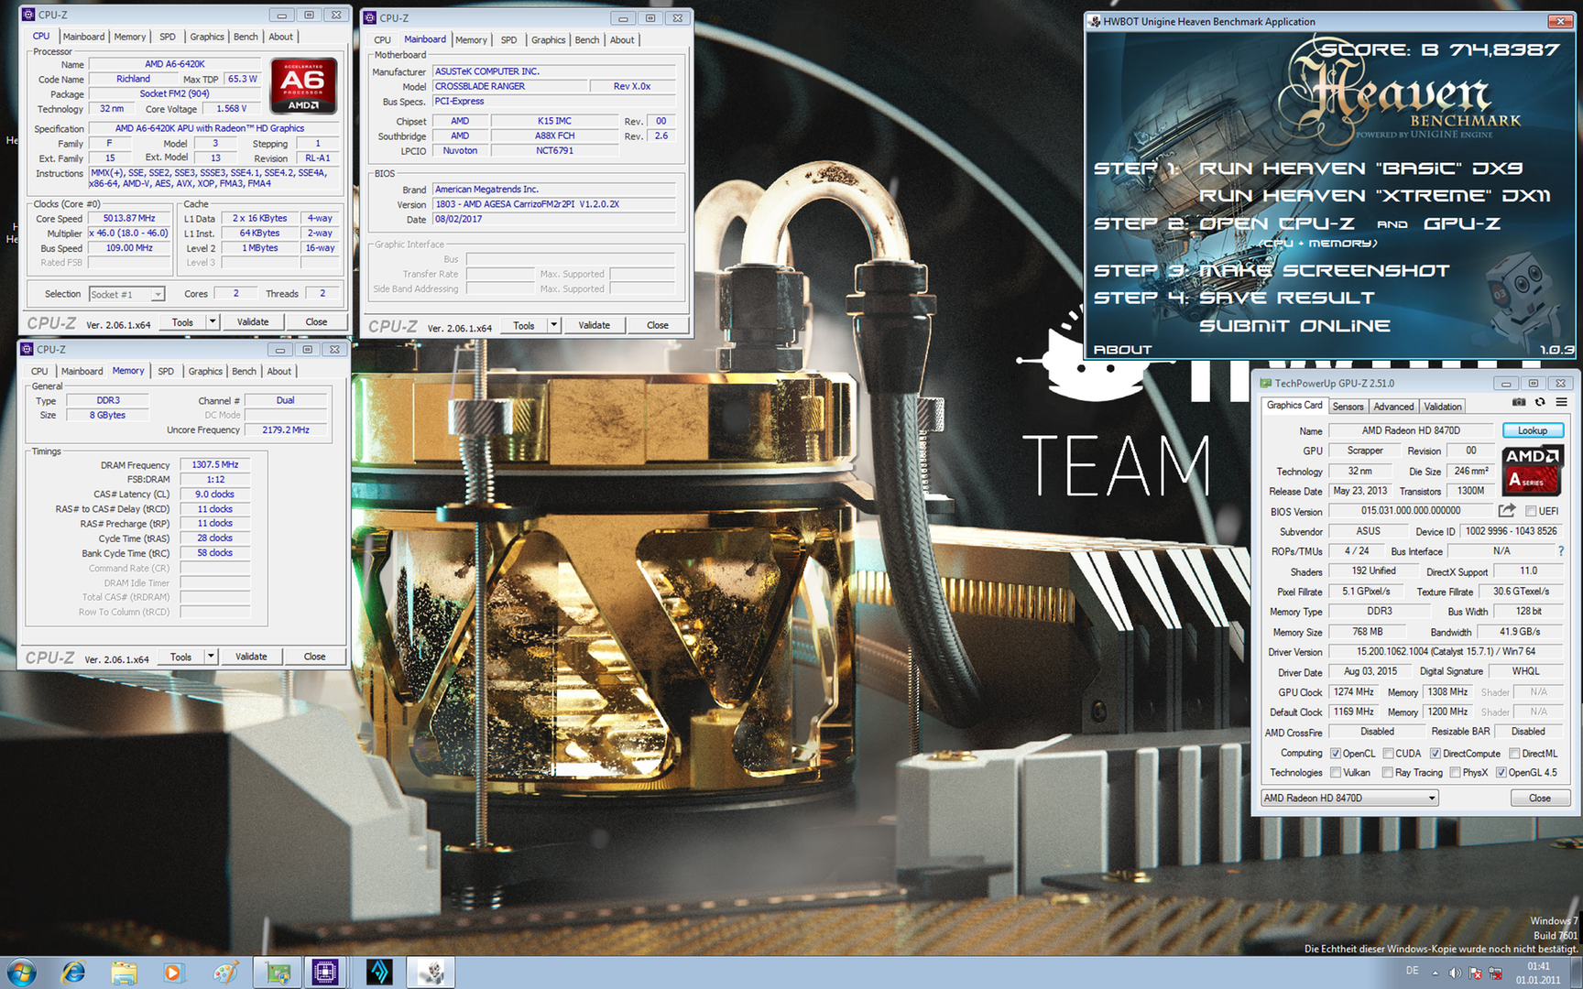Click network status tray icon

point(1496,973)
